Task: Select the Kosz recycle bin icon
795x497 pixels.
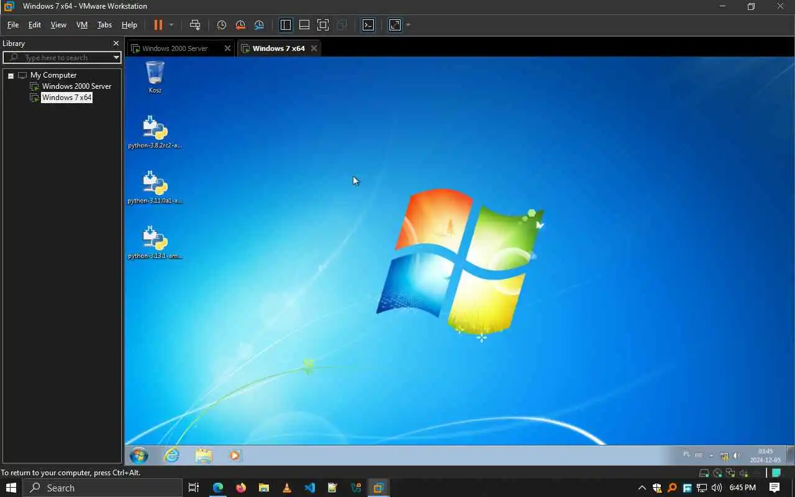Action: pyautogui.click(x=155, y=77)
